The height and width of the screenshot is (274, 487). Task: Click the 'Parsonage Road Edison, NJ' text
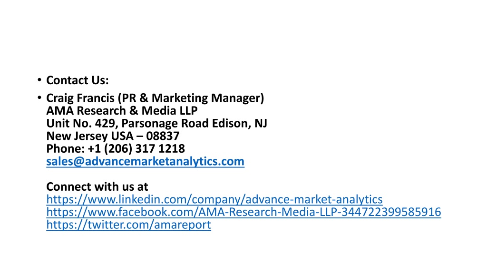coord(194,123)
